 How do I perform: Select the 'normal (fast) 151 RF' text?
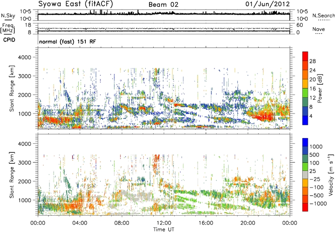coord(67,41)
